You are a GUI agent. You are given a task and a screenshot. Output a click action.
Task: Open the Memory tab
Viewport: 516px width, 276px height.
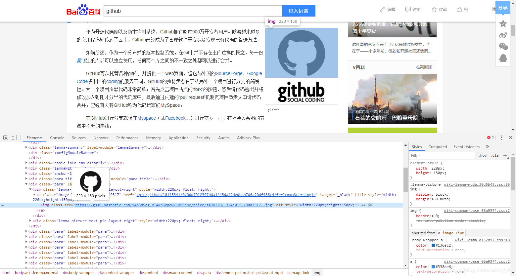click(x=154, y=138)
